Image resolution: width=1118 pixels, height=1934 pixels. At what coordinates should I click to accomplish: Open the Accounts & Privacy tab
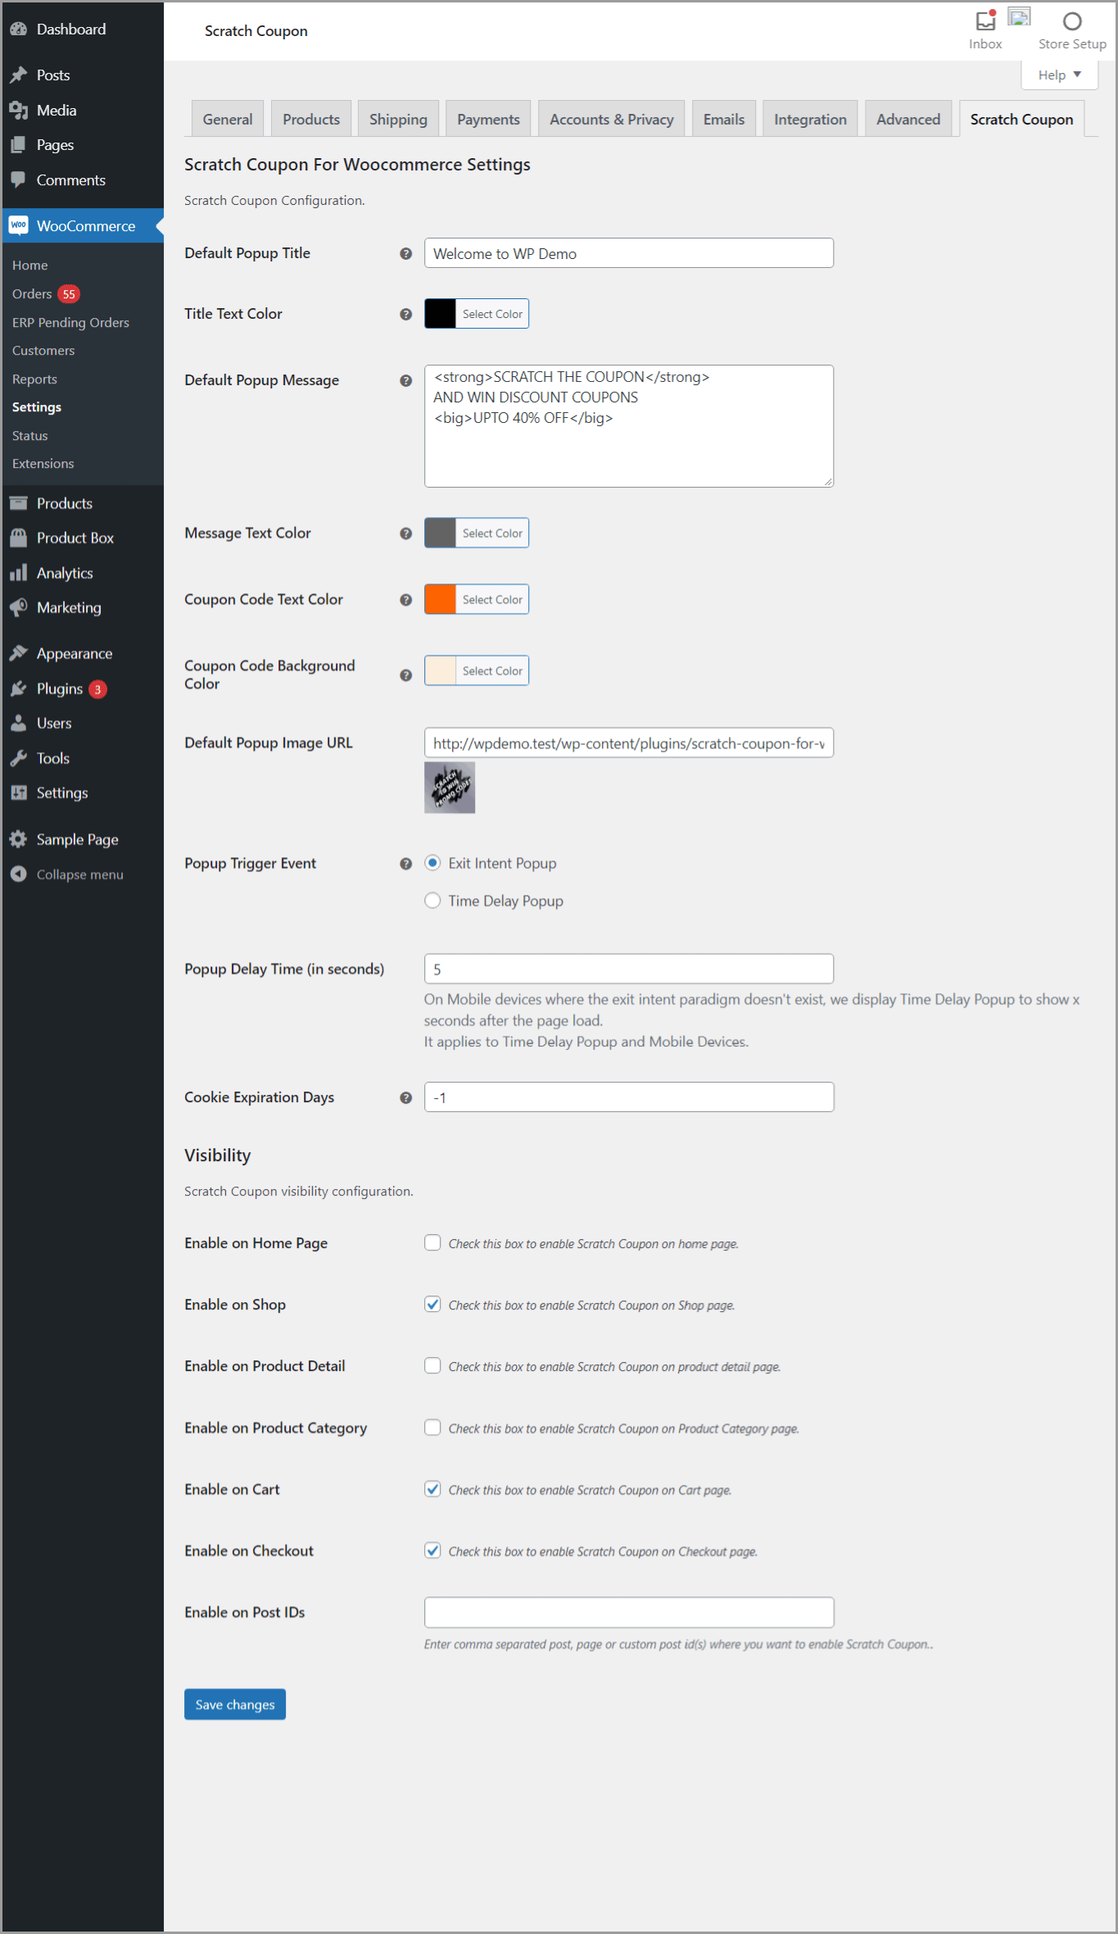612,119
